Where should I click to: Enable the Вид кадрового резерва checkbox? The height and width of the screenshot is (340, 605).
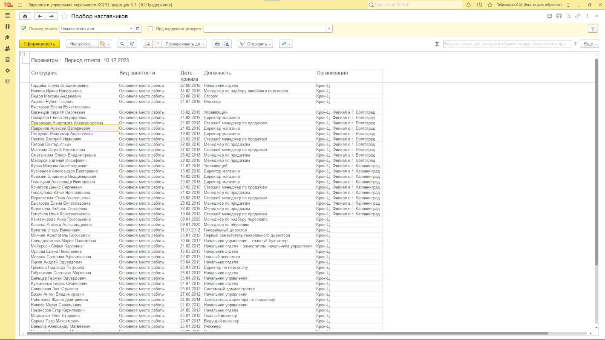(x=150, y=29)
